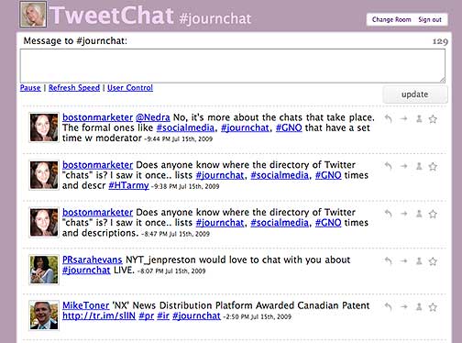Click user icon on the #HTarmy tweet
The image size is (462, 343).
(x=419, y=166)
